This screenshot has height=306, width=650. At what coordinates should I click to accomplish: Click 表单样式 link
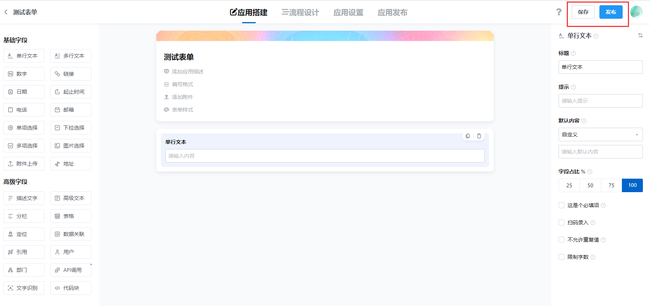[178, 110]
